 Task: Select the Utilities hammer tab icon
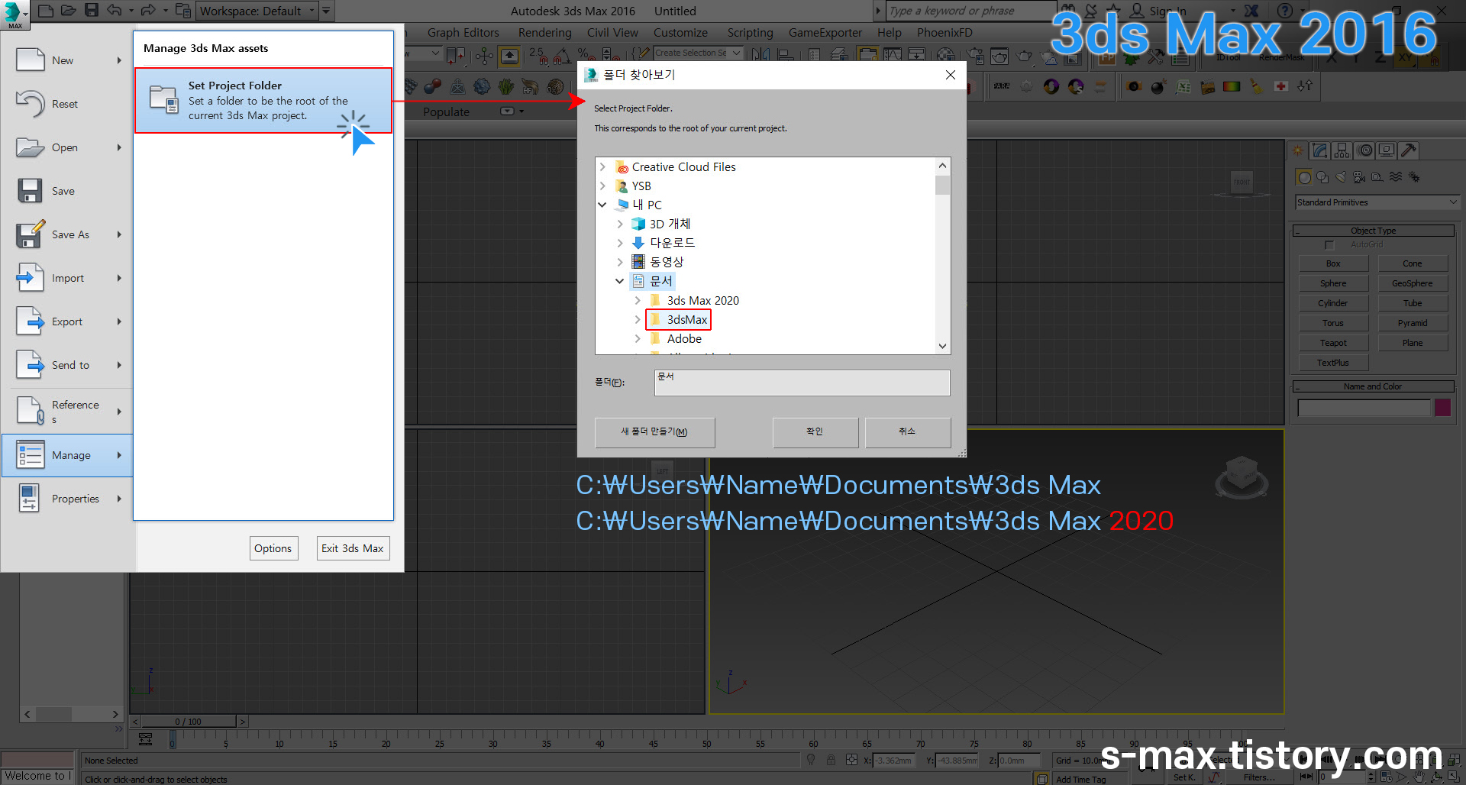[x=1409, y=150]
